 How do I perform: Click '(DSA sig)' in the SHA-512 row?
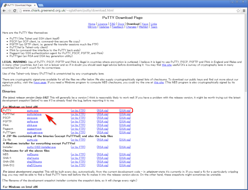(125, 165)
